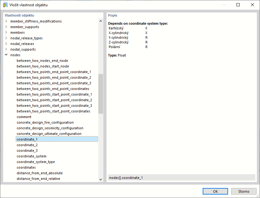Viewport: 260px width, 198px height.
Task: Expand the nodal_release_types node
Action: [x=6, y=38]
